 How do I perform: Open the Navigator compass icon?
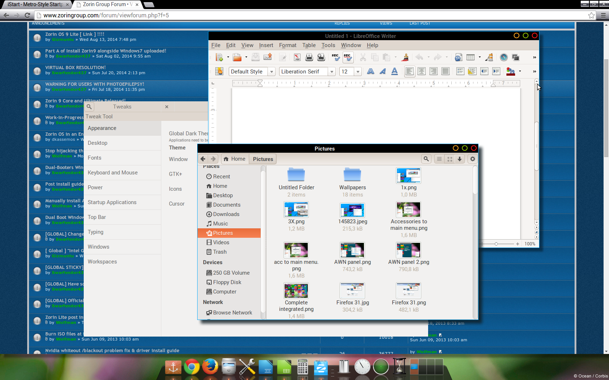(x=504, y=57)
